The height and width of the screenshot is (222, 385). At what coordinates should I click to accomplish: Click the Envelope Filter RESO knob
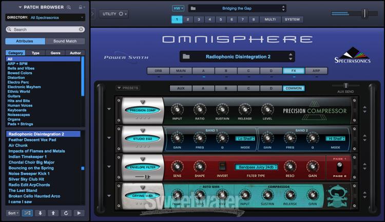click(290, 167)
